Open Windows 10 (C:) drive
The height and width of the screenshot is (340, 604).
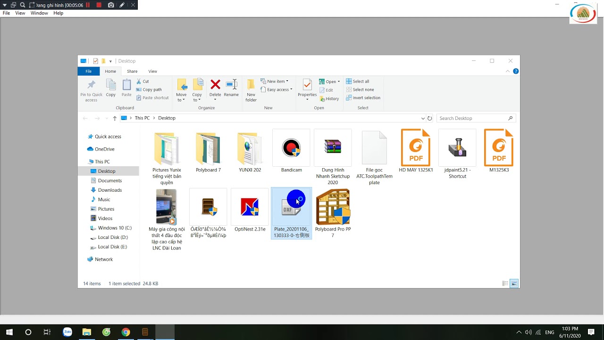[115, 228]
